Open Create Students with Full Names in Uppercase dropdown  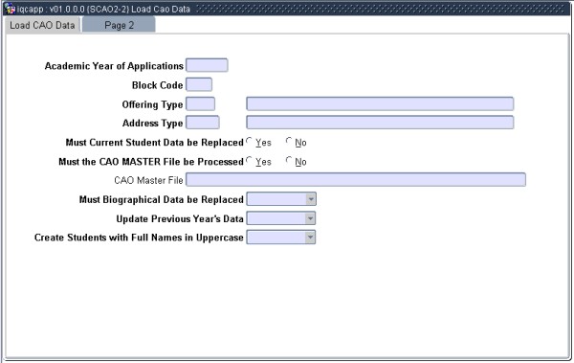coord(310,238)
